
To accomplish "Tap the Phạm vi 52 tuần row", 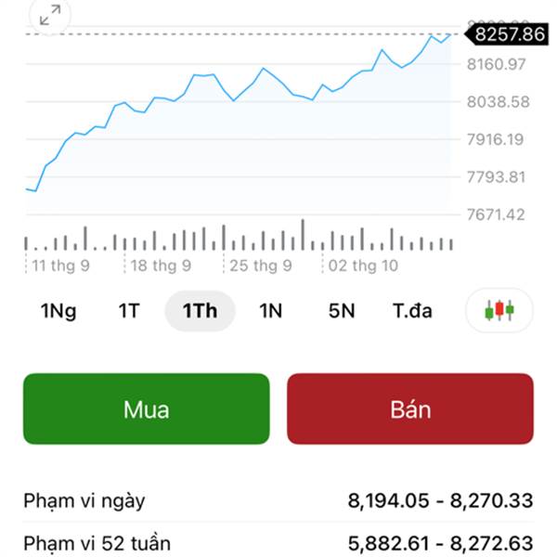I will tap(278, 543).
